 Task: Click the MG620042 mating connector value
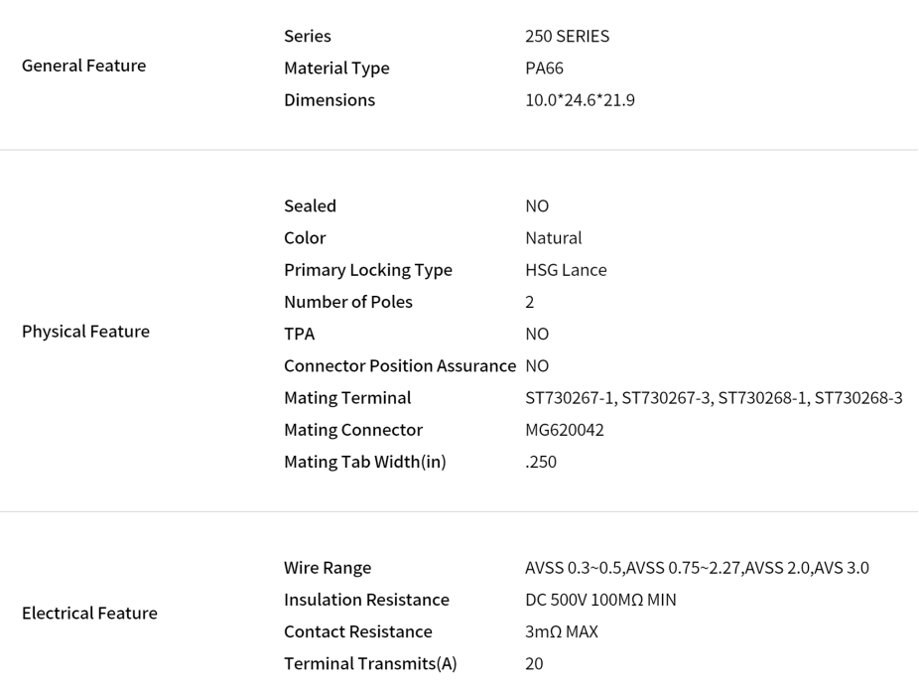tap(565, 431)
